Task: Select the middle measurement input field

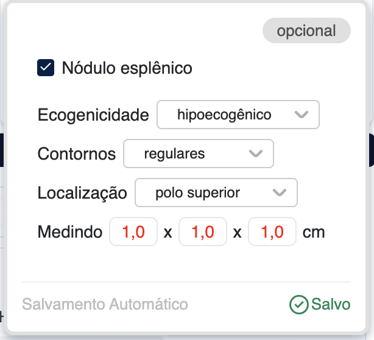Action: (203, 232)
